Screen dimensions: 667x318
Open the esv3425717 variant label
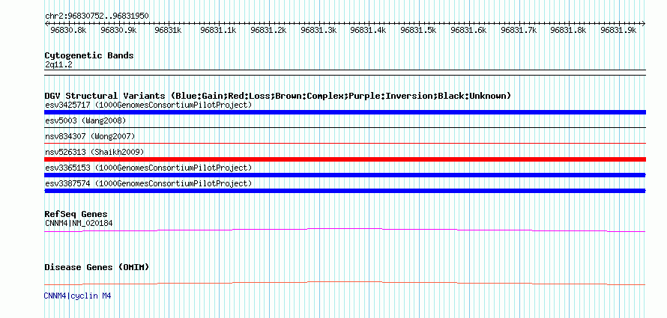(x=148, y=105)
